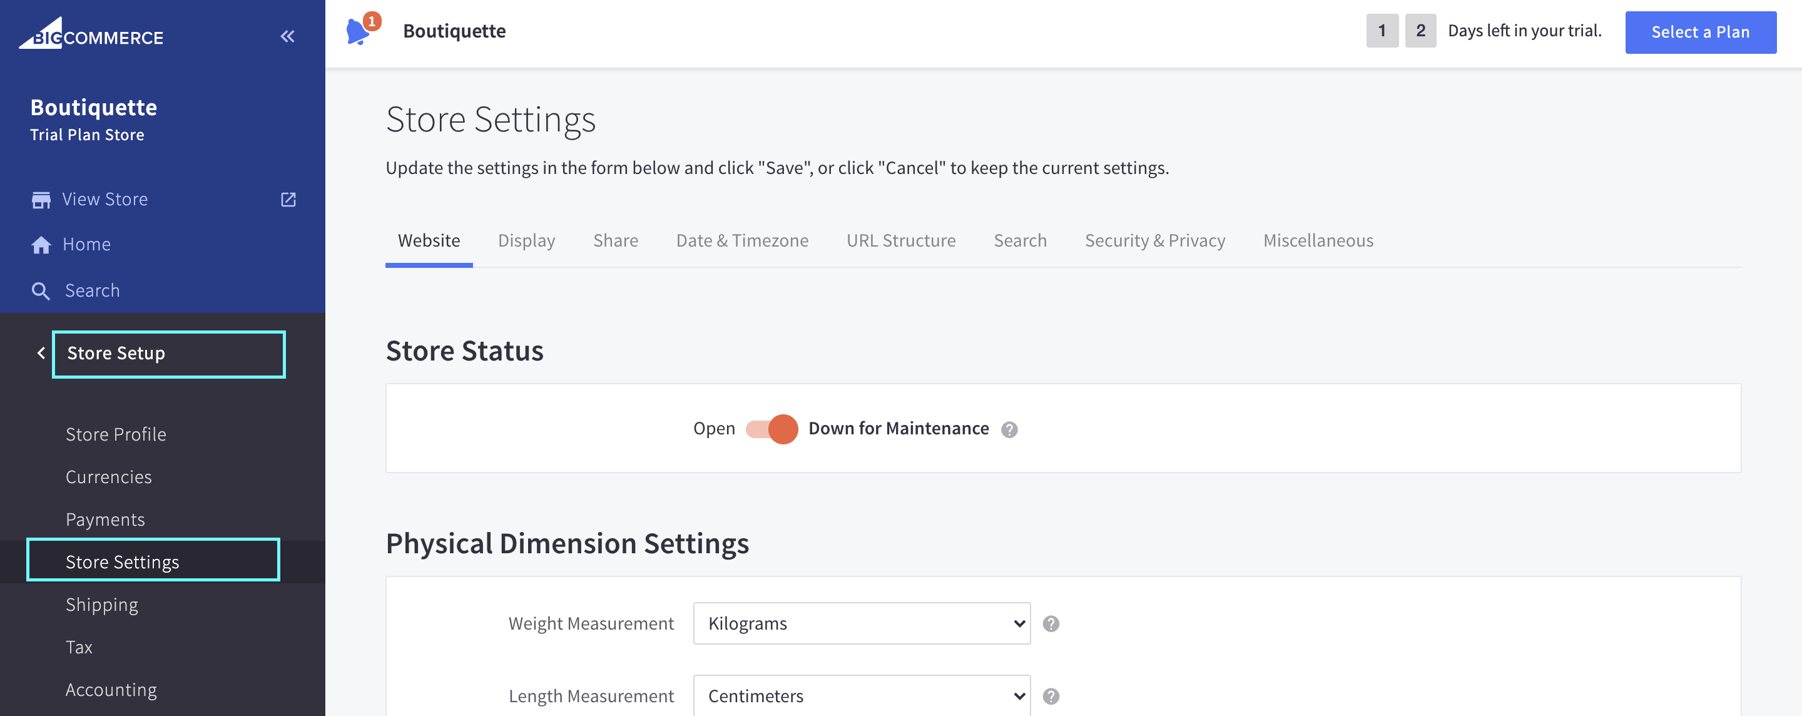This screenshot has width=1802, height=716.
Task: Switch to the Security & Privacy tab
Action: click(x=1154, y=241)
